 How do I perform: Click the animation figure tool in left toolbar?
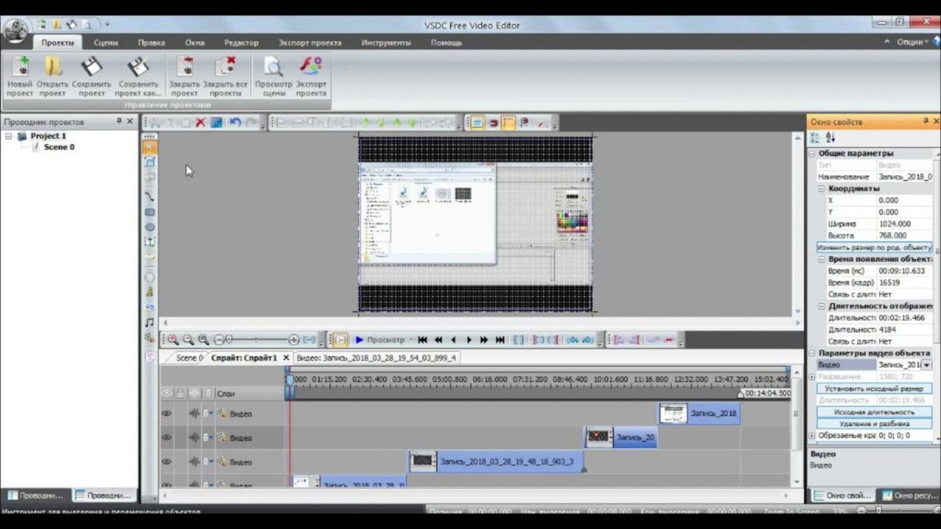coord(150,292)
